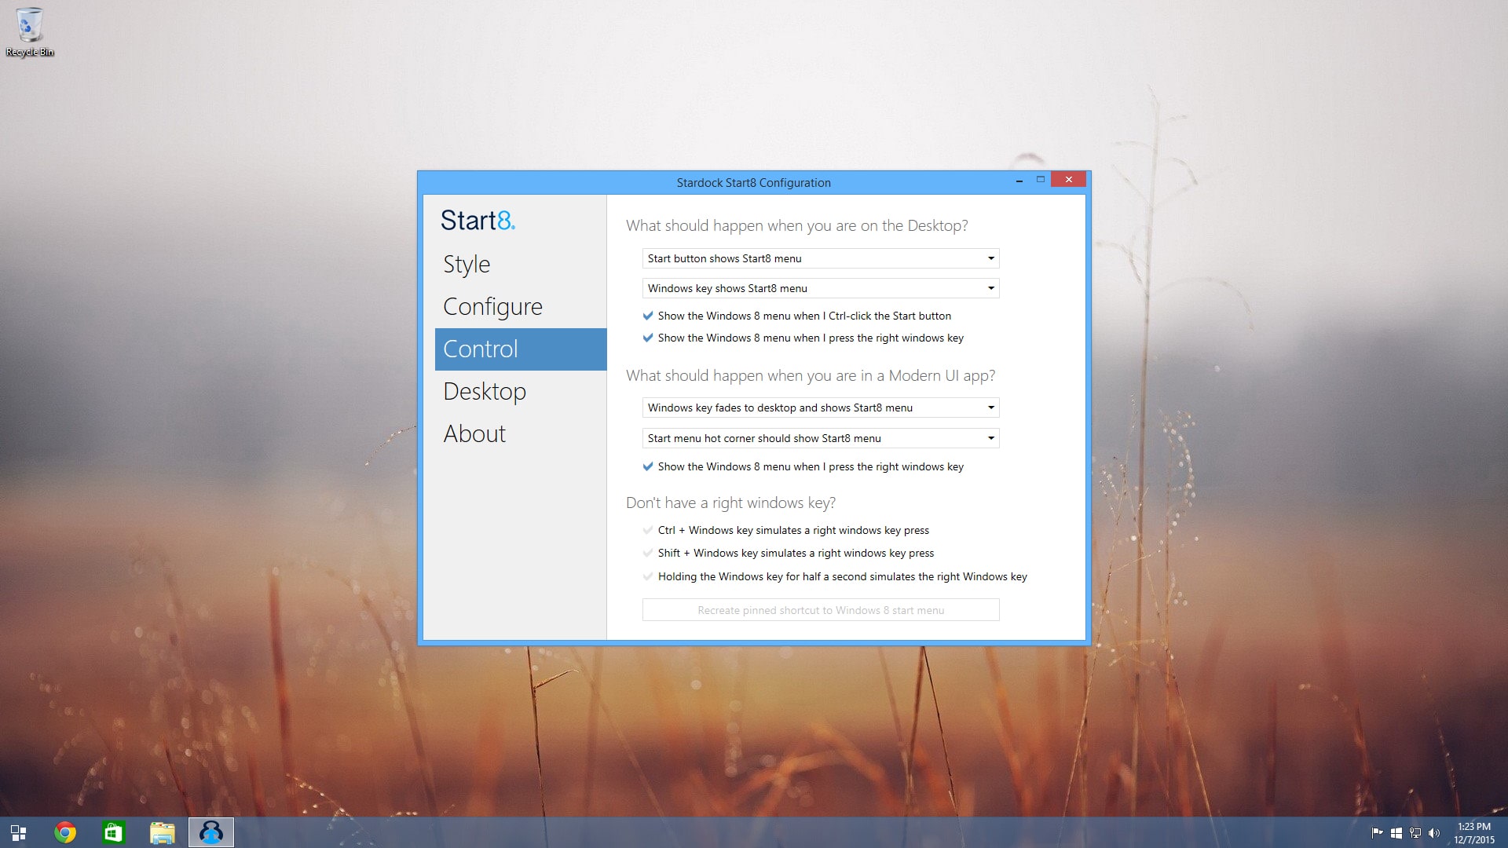Open 'Windows key fades to desktop' dropdown
The image size is (1508, 848).
pyautogui.click(x=821, y=408)
